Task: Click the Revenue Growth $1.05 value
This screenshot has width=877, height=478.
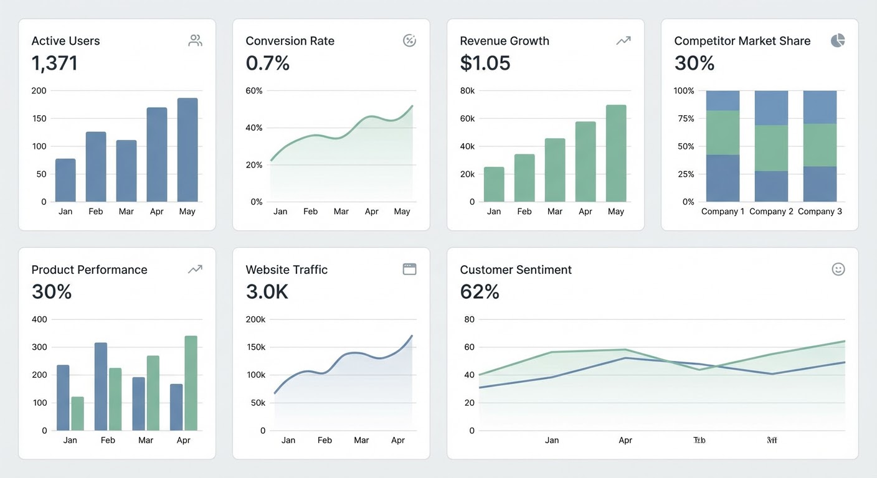Action: click(485, 63)
